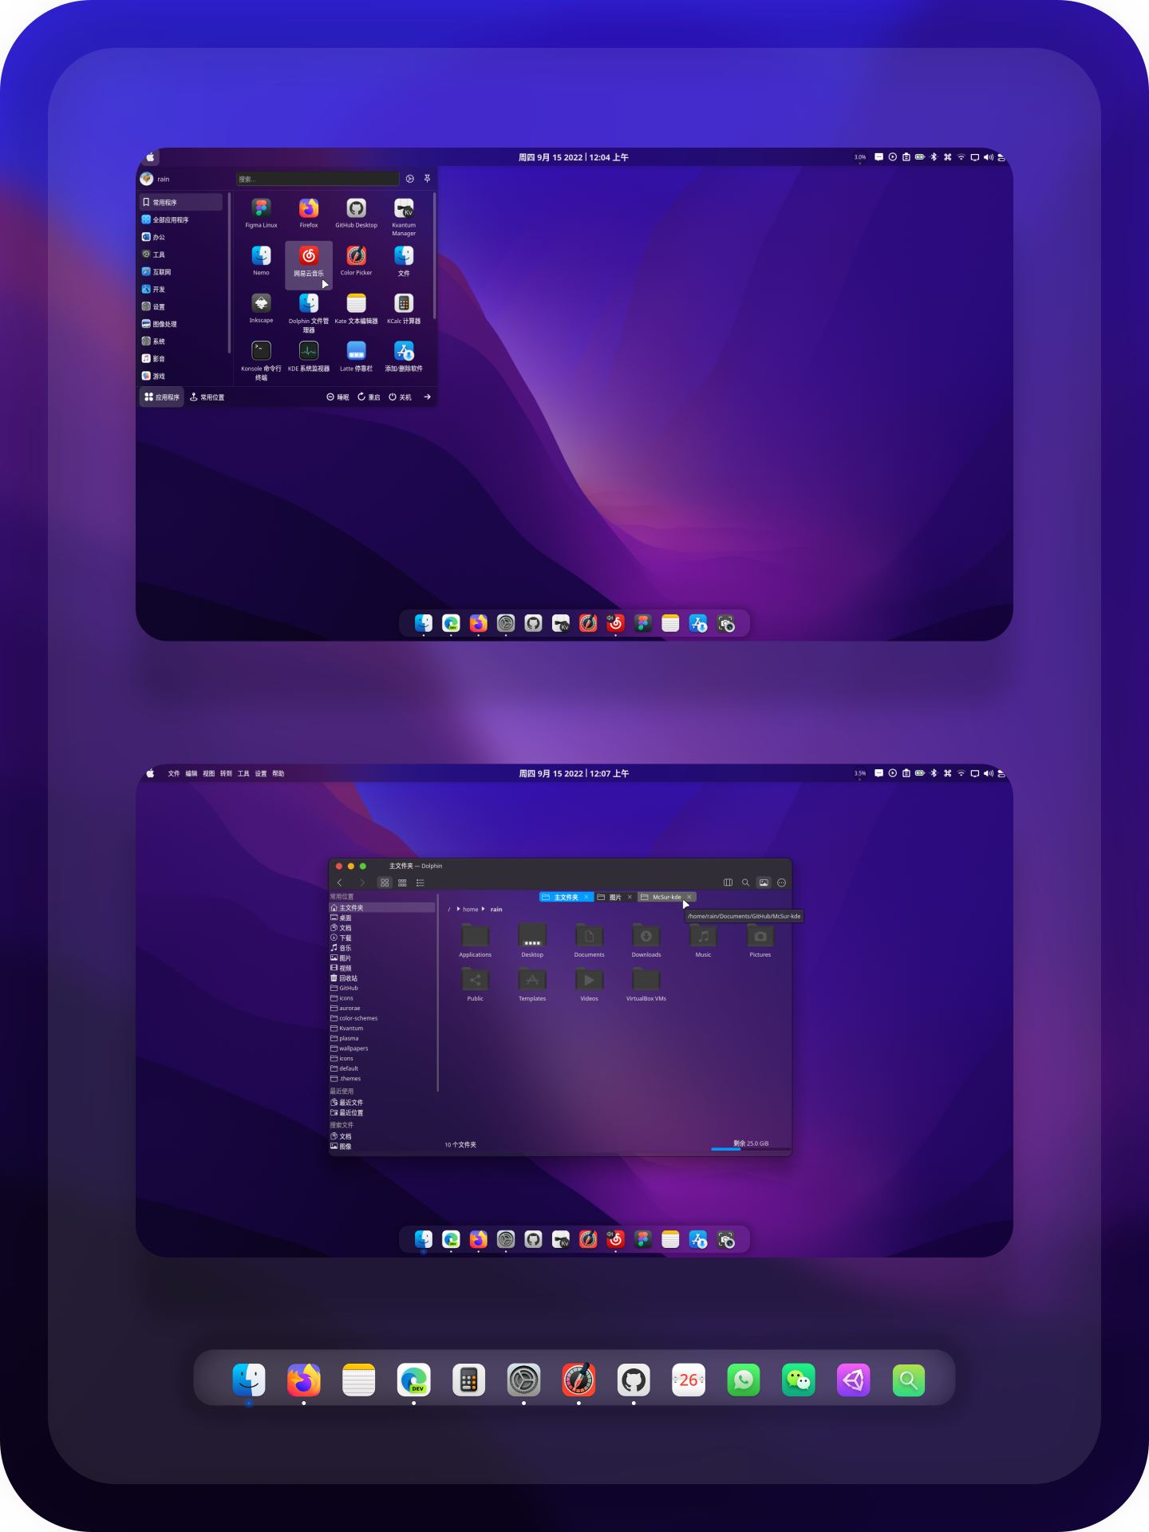Image resolution: width=1149 pixels, height=1532 pixels.
Task: Open WeChat in the large dock
Action: point(799,1380)
